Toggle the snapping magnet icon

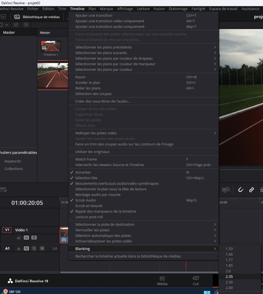coord(241,189)
